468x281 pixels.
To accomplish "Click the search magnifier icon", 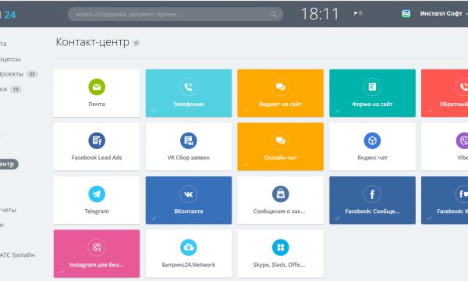I will (274, 14).
